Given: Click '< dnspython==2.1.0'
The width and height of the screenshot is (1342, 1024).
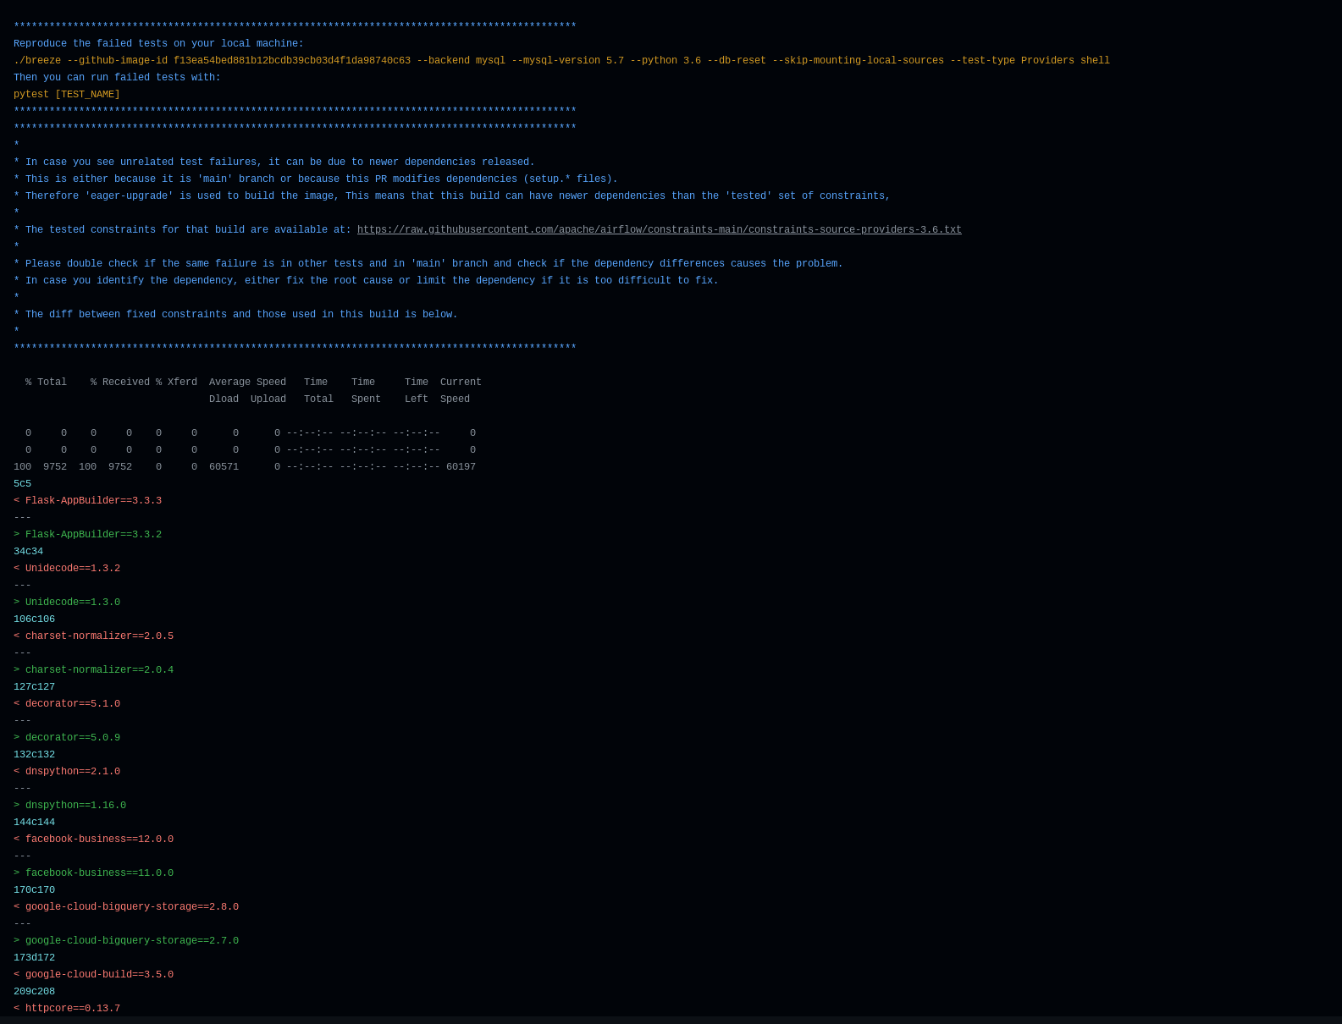Looking at the screenshot, I should point(67,772).
